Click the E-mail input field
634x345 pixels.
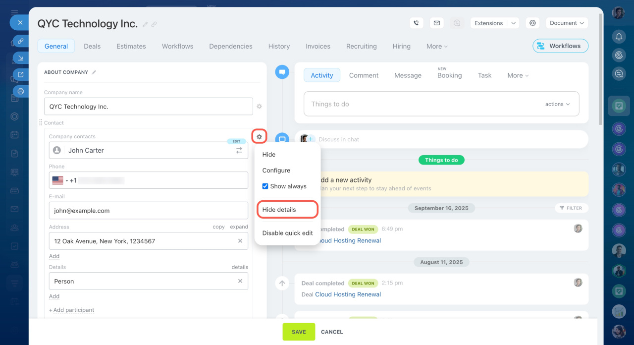pos(149,211)
